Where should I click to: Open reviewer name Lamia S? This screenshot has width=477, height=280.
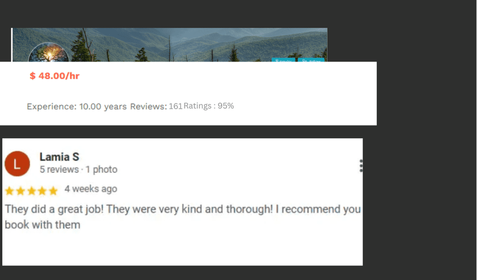point(59,157)
